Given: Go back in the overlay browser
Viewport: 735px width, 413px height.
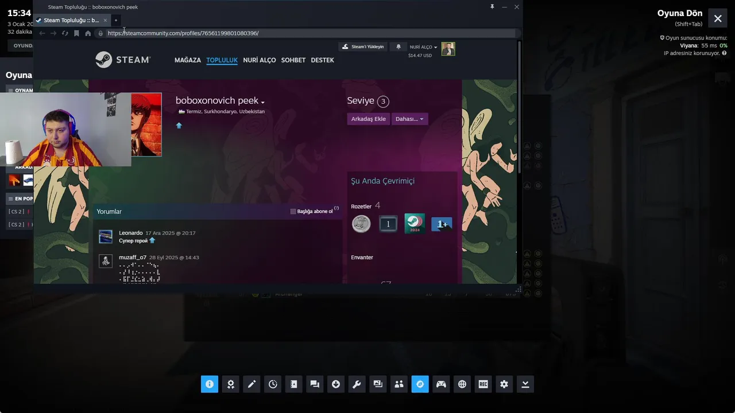Looking at the screenshot, I should tap(42, 33).
